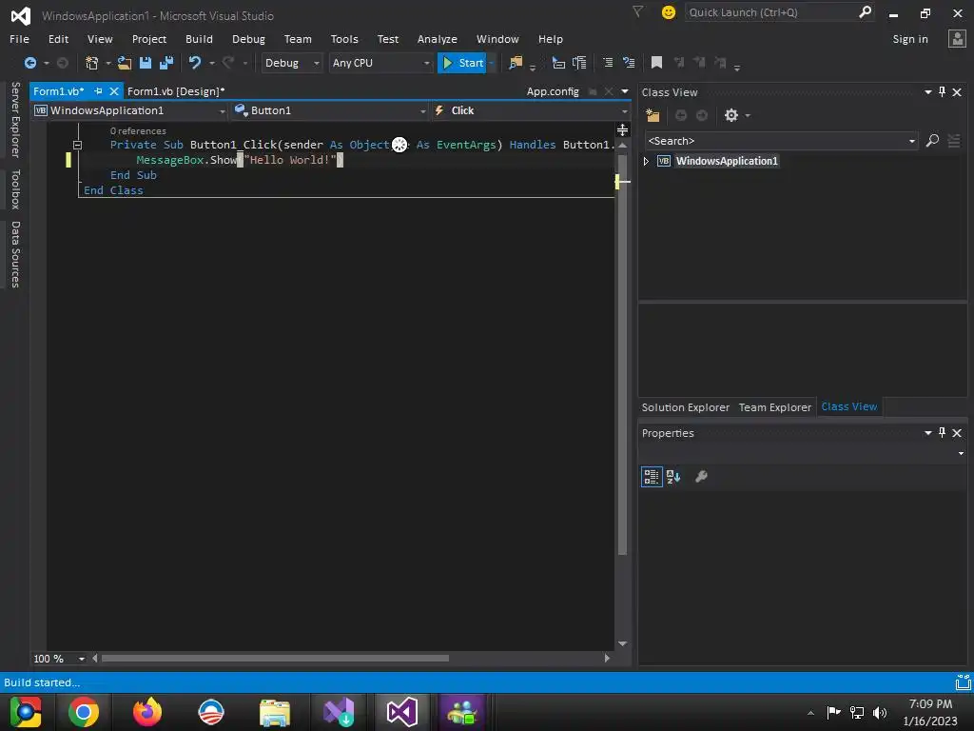Click the uncomment lines icon
This screenshot has height=731, width=974.
coord(629,63)
